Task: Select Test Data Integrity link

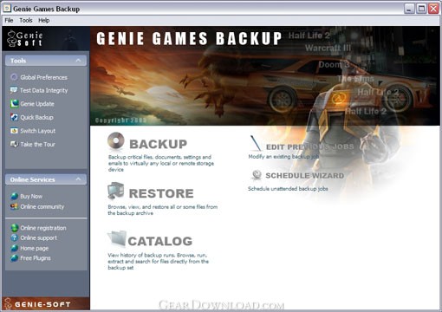Action: (43, 90)
